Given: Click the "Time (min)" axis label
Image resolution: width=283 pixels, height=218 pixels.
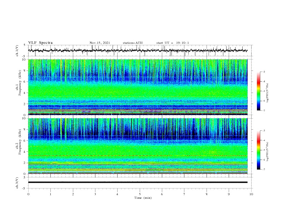Looking at the screenshot, I should tap(143, 198).
